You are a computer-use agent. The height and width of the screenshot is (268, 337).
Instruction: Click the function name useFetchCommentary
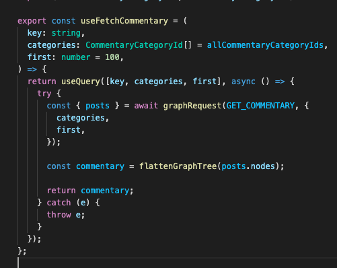click(x=124, y=21)
